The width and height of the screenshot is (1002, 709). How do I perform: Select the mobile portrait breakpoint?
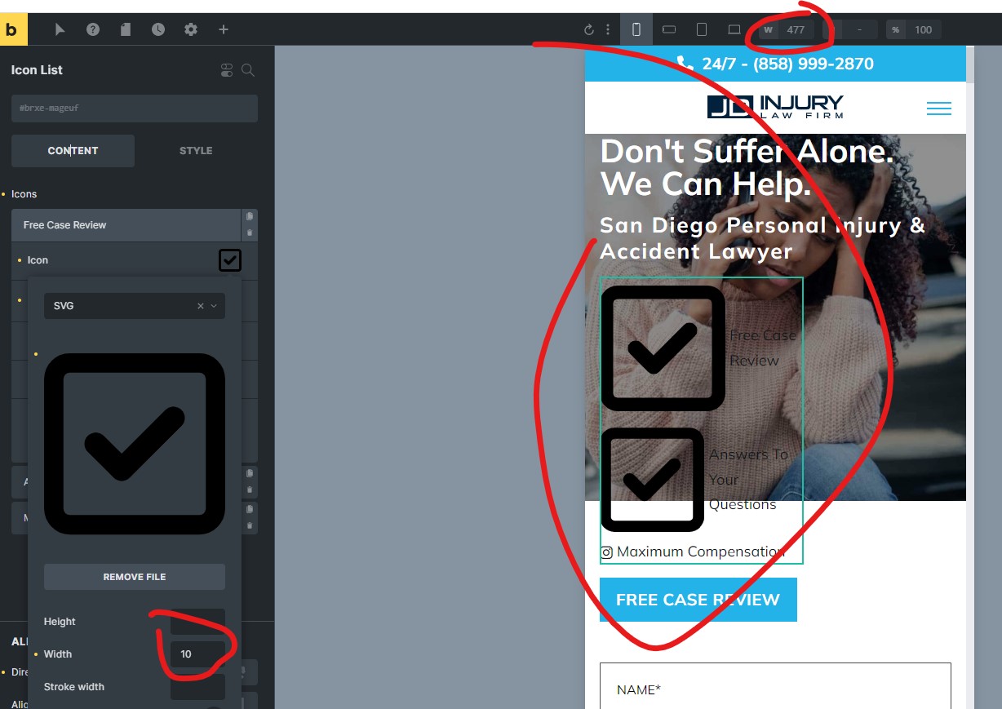[x=636, y=29]
